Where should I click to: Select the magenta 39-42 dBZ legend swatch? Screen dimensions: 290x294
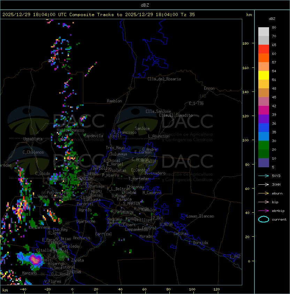point(264,110)
